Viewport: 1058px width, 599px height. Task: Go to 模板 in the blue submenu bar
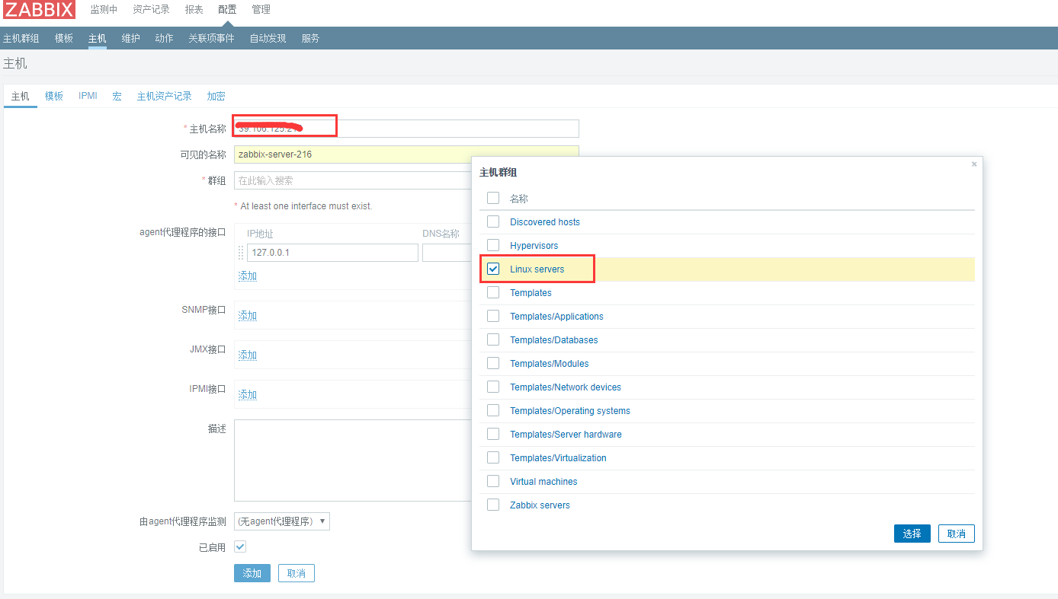tap(64, 38)
